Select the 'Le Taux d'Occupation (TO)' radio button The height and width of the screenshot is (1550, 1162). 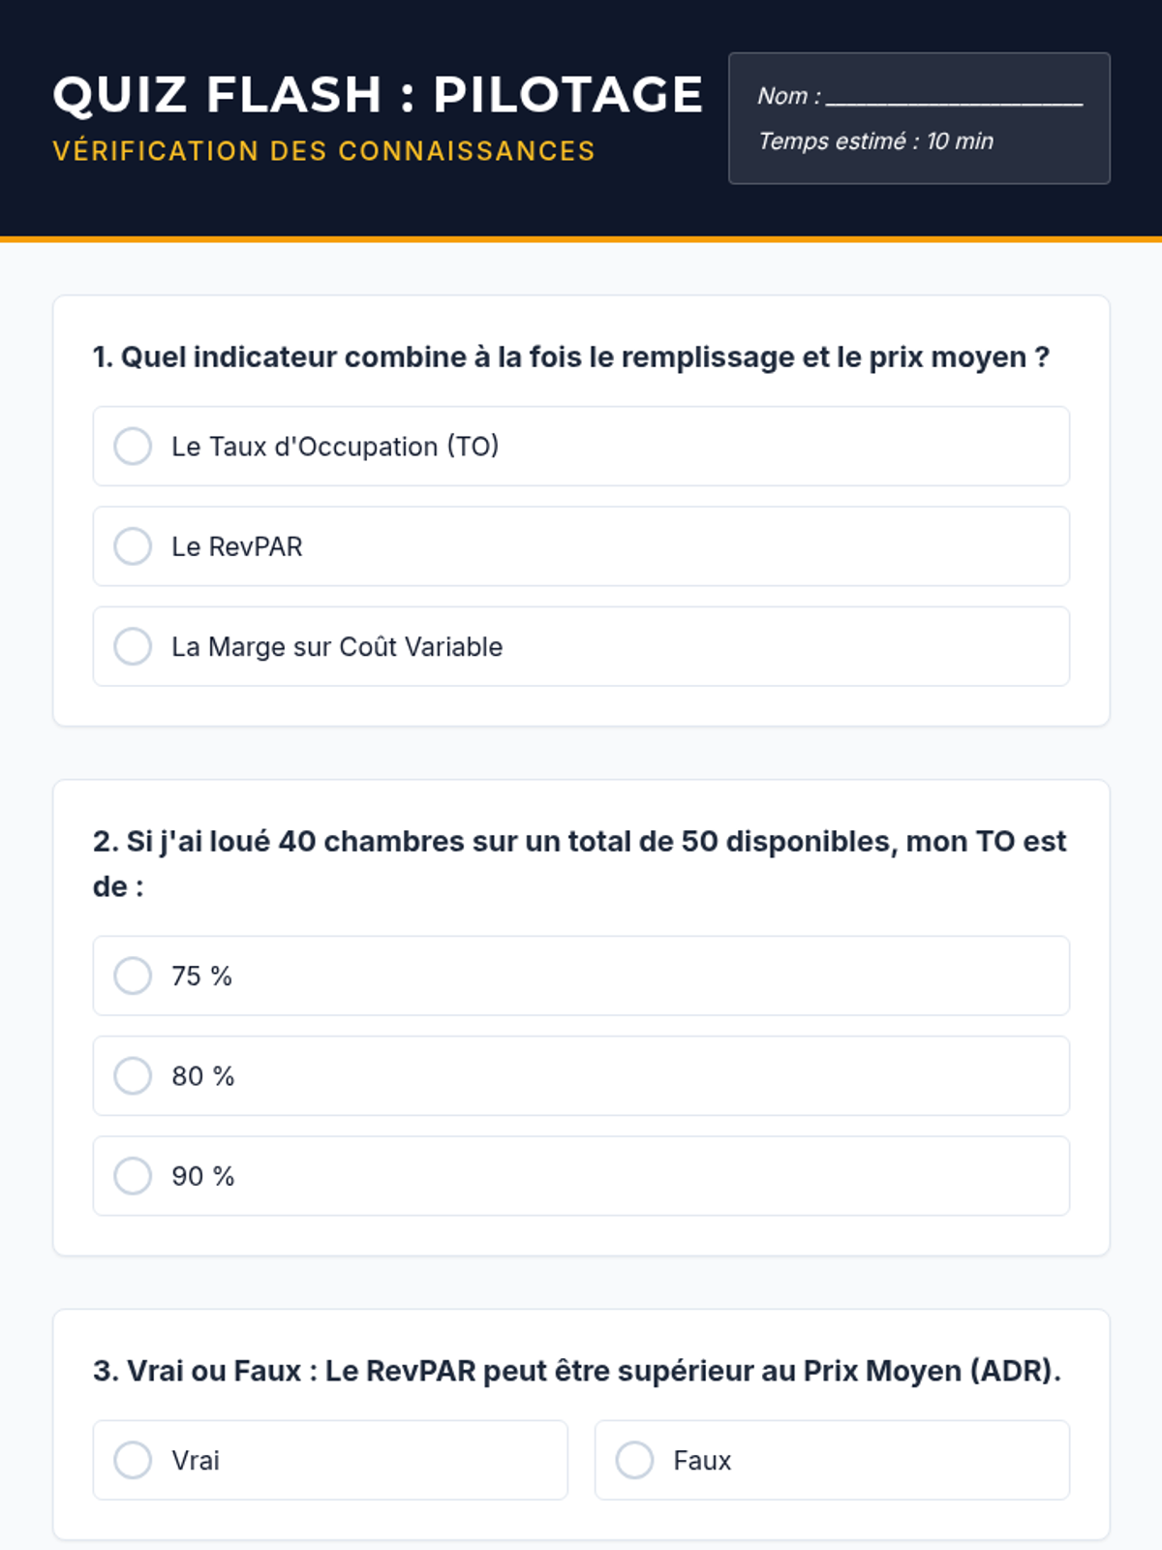click(x=133, y=447)
